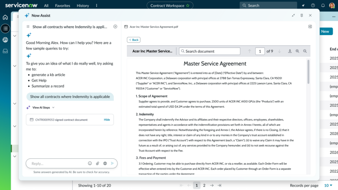
Task: Click the Contract Workspace title pill
Action: coord(170,5)
